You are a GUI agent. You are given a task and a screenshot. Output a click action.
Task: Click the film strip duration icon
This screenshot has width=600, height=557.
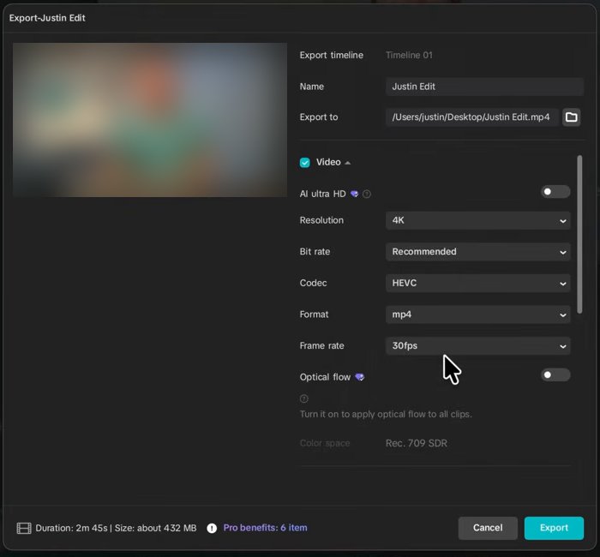24,528
